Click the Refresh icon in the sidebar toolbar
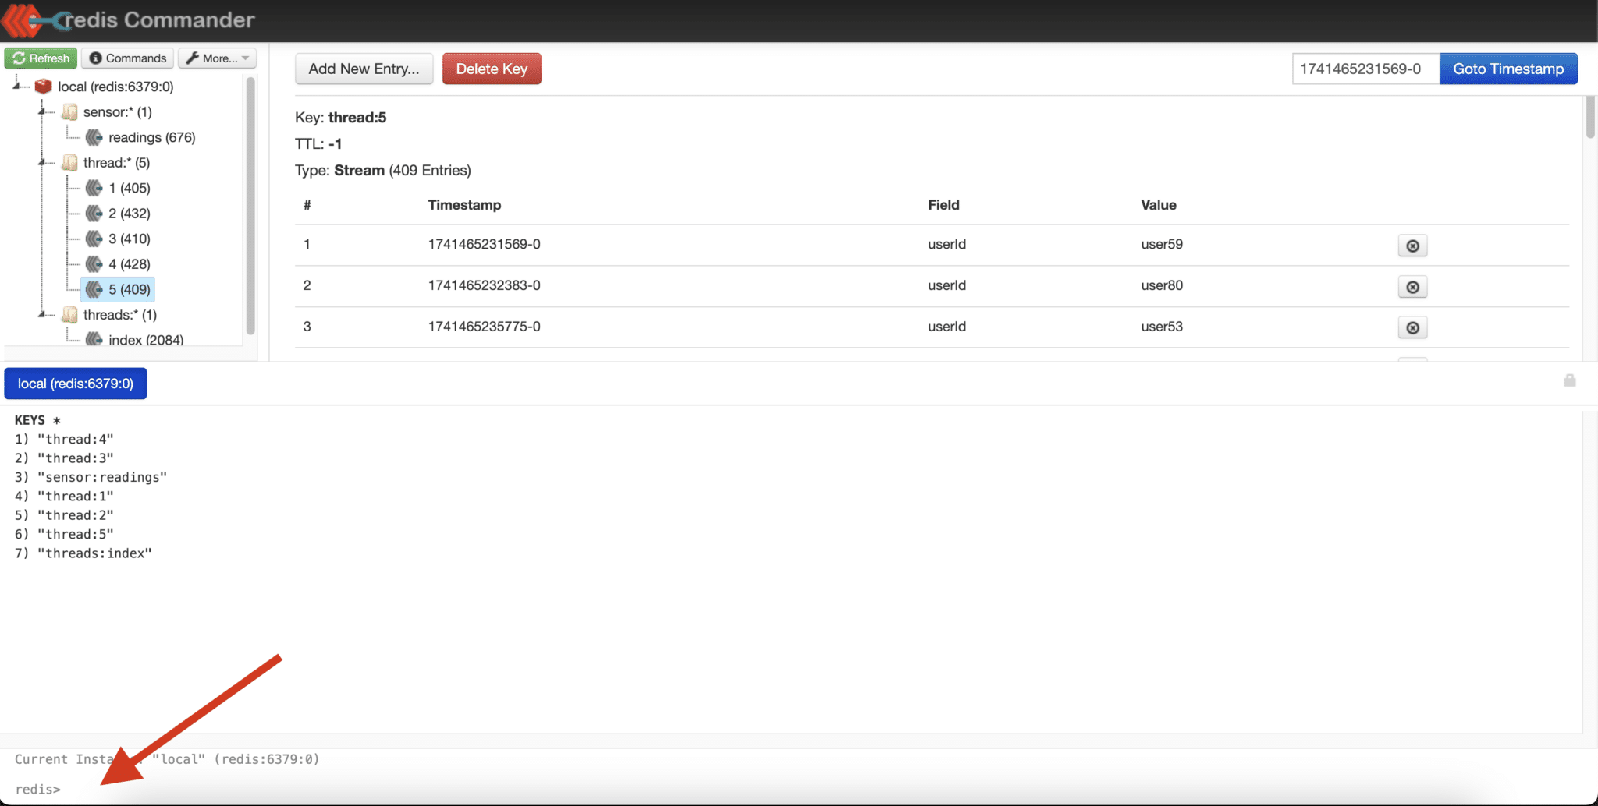The width and height of the screenshot is (1598, 806). (19, 58)
